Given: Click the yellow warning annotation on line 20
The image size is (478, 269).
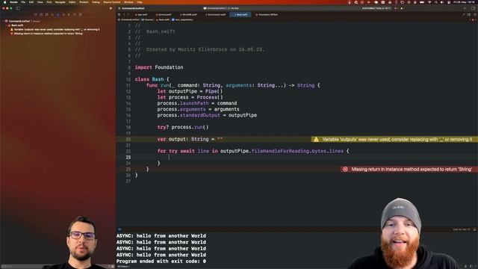Looking at the screenshot, I should pos(394,140).
